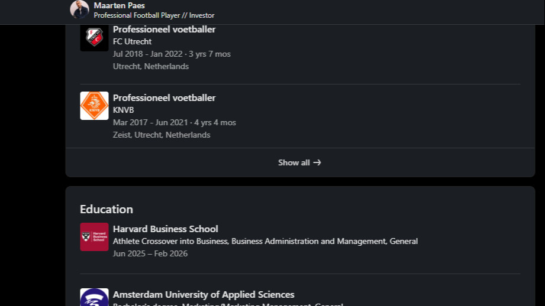Viewport: 545px width, 306px height.
Task: Click 'Mar 2017 - Jun 2021 · 4 yrs 4 mos'
Action: pos(175,122)
